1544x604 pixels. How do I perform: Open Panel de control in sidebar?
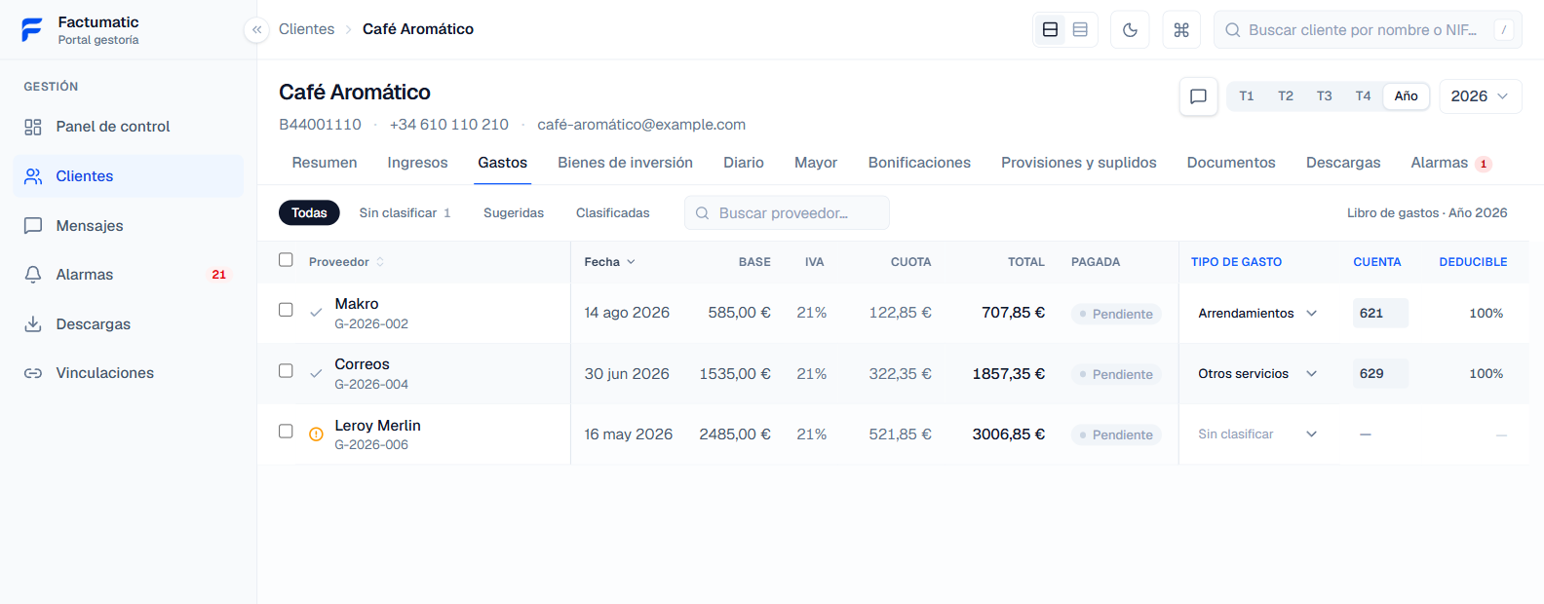point(129,127)
